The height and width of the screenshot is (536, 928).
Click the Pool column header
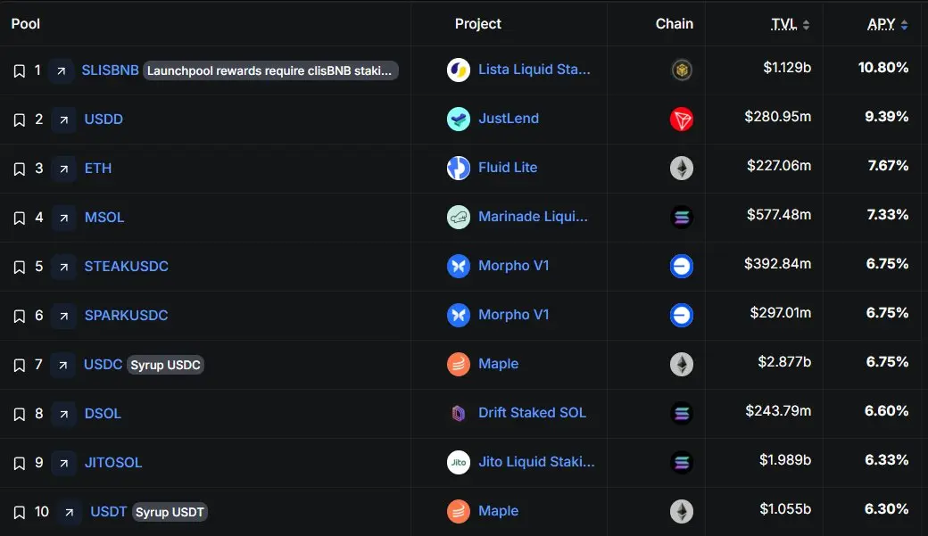26,24
